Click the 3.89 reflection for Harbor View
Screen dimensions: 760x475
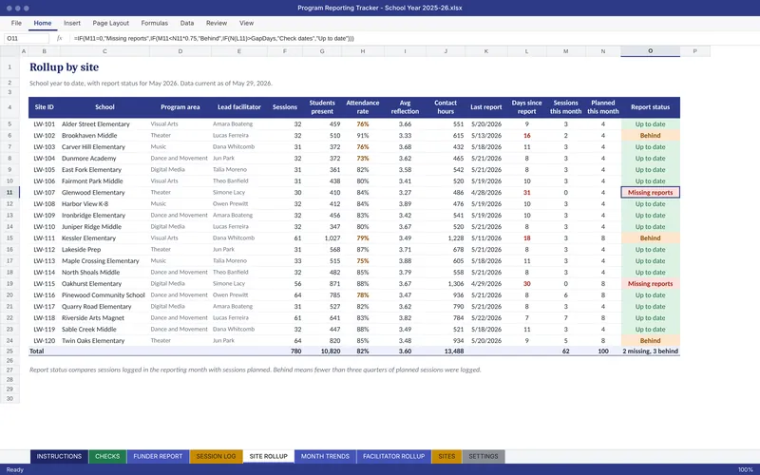click(405, 204)
